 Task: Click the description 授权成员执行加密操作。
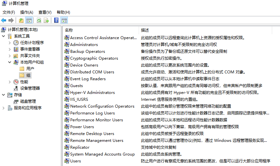(162, 58)
